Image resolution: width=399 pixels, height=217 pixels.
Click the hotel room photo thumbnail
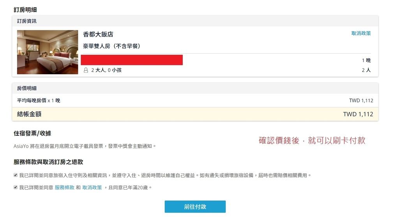48,52
